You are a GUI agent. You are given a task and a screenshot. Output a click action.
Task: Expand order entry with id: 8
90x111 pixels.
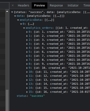27,60
